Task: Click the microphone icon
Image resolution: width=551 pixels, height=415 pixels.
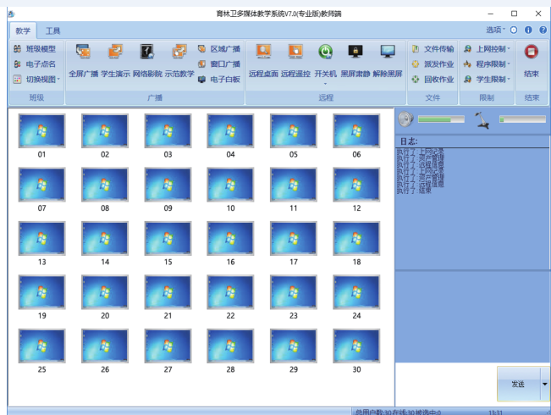Action: (x=482, y=120)
